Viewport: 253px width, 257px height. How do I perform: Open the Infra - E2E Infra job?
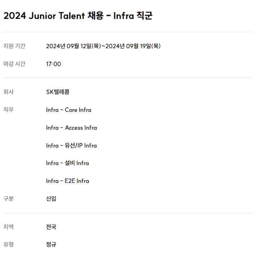(67, 181)
